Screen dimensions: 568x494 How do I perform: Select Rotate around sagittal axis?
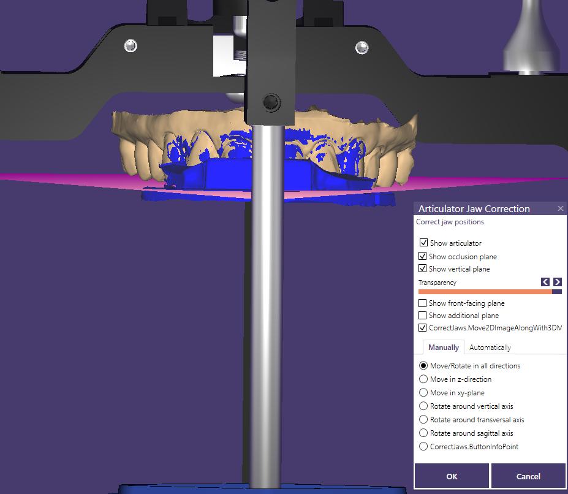click(423, 433)
